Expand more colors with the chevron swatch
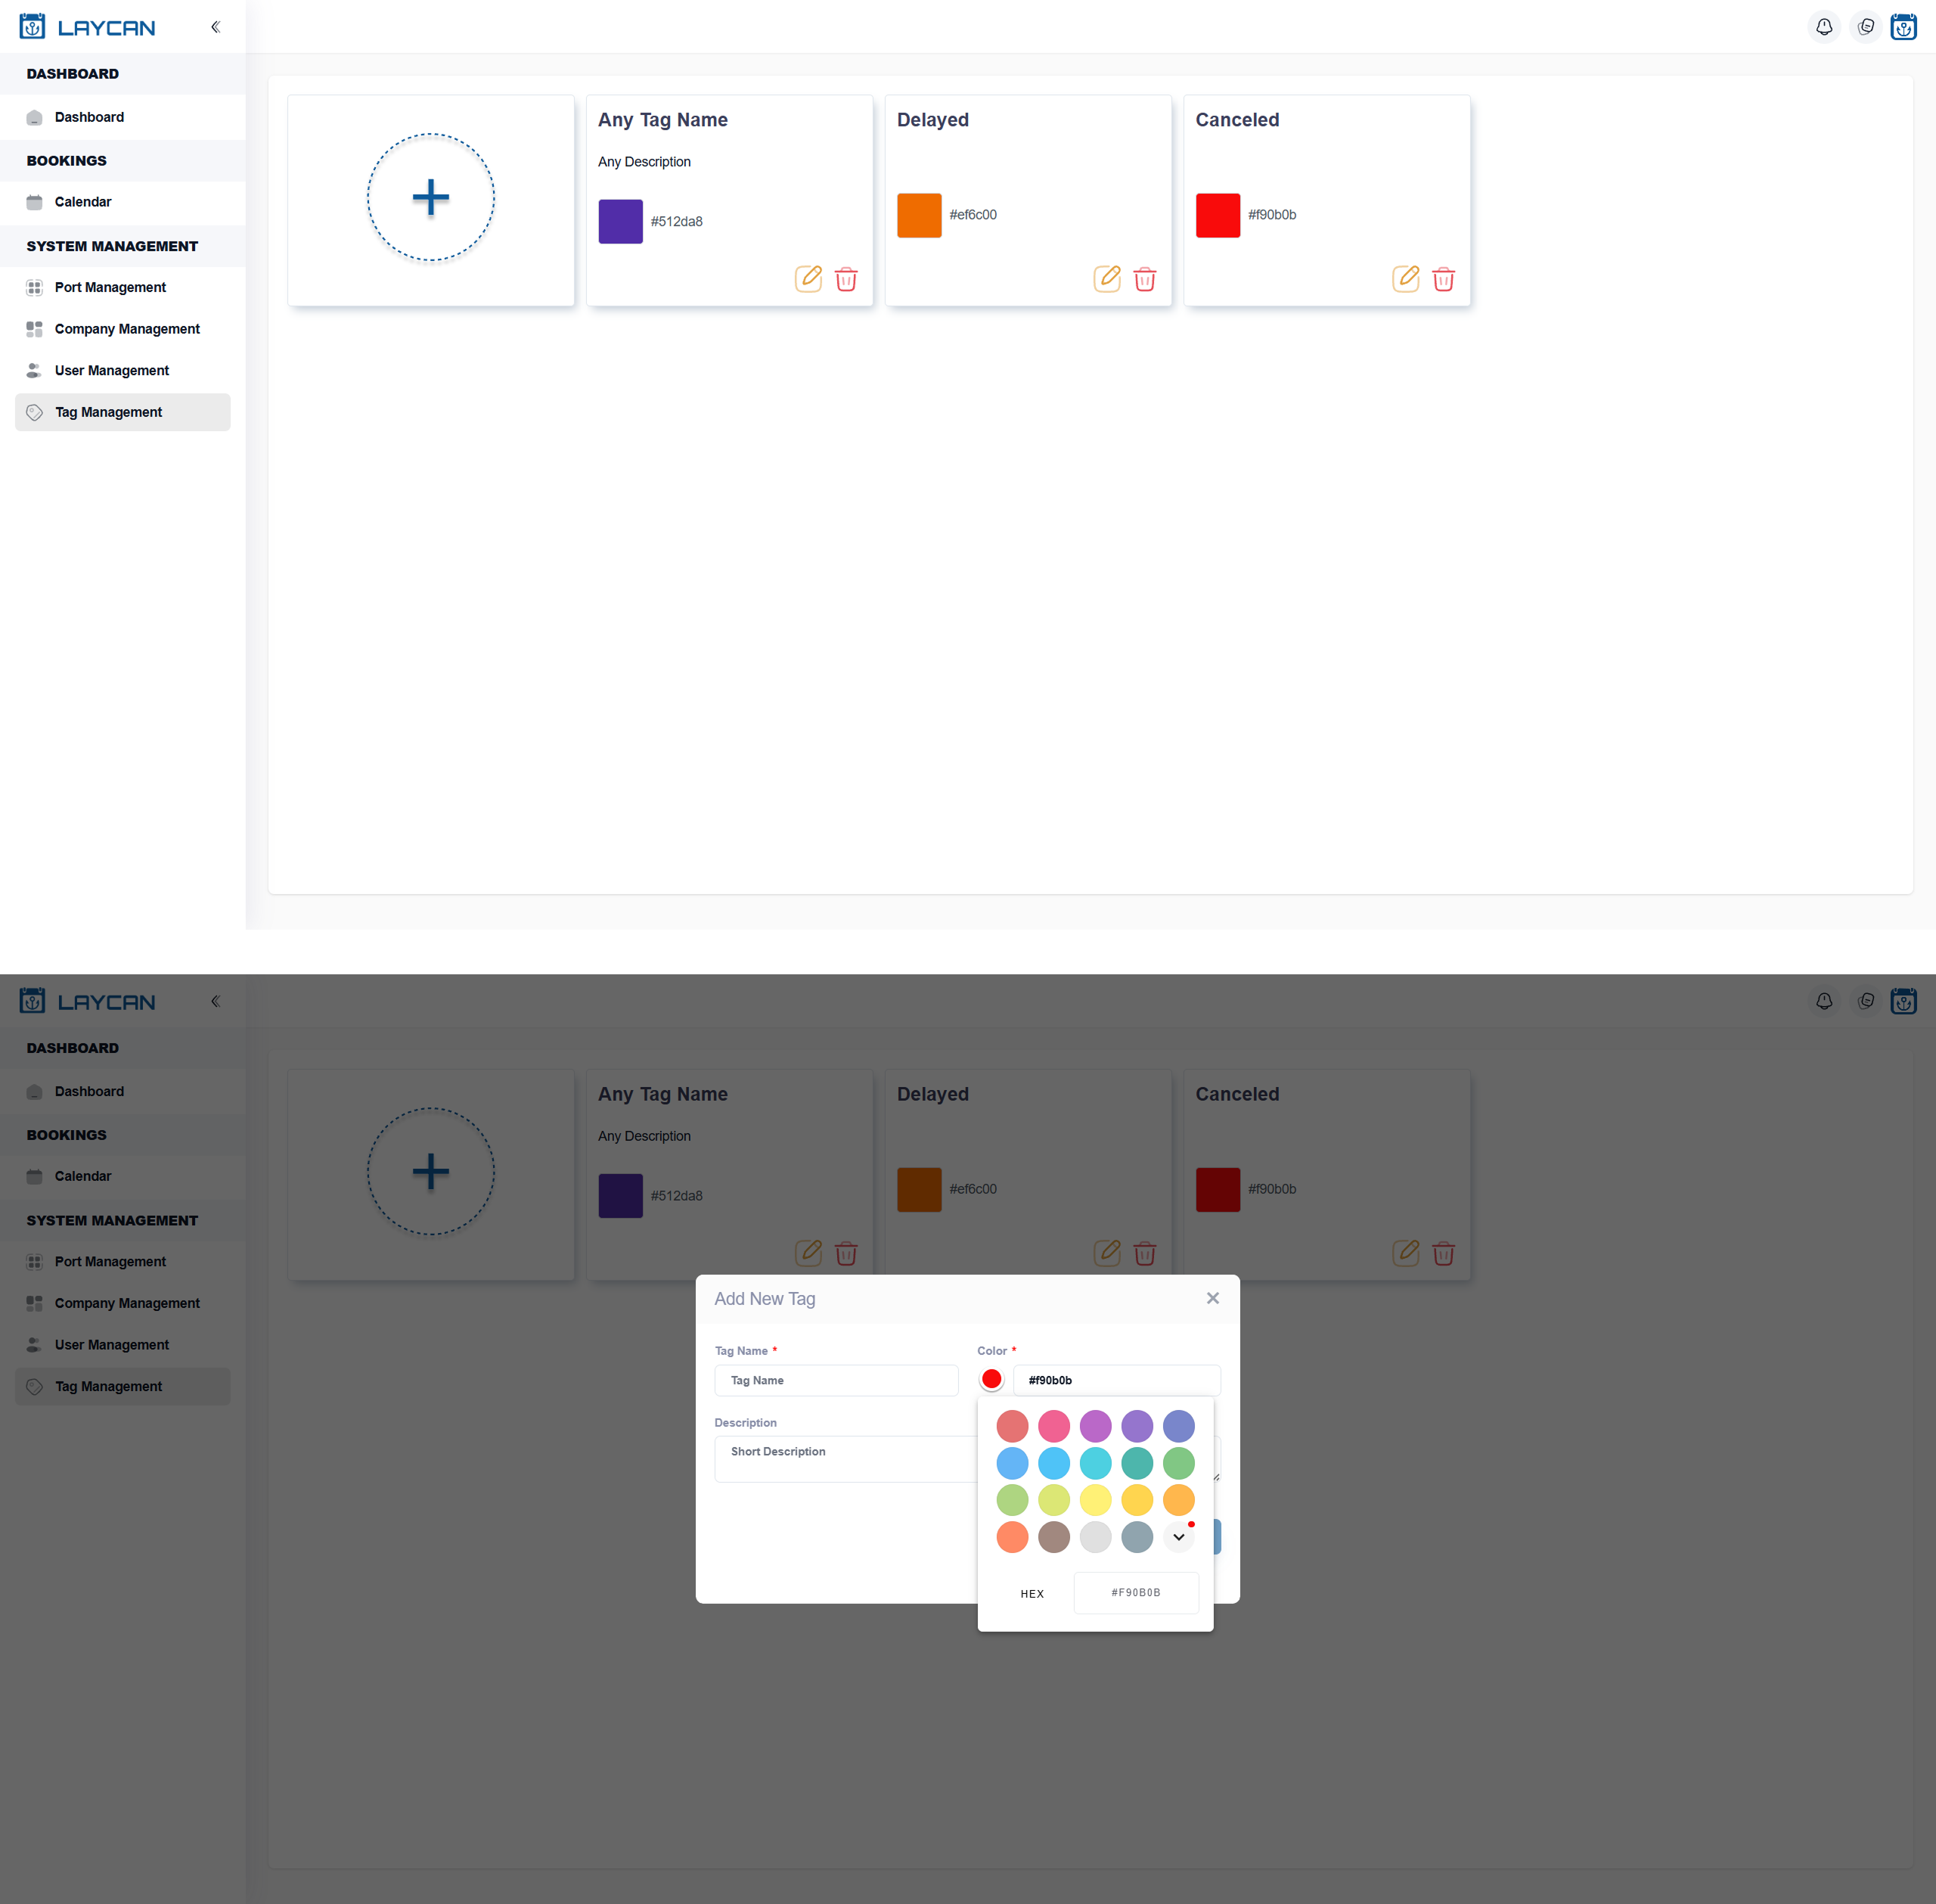 (x=1178, y=1537)
